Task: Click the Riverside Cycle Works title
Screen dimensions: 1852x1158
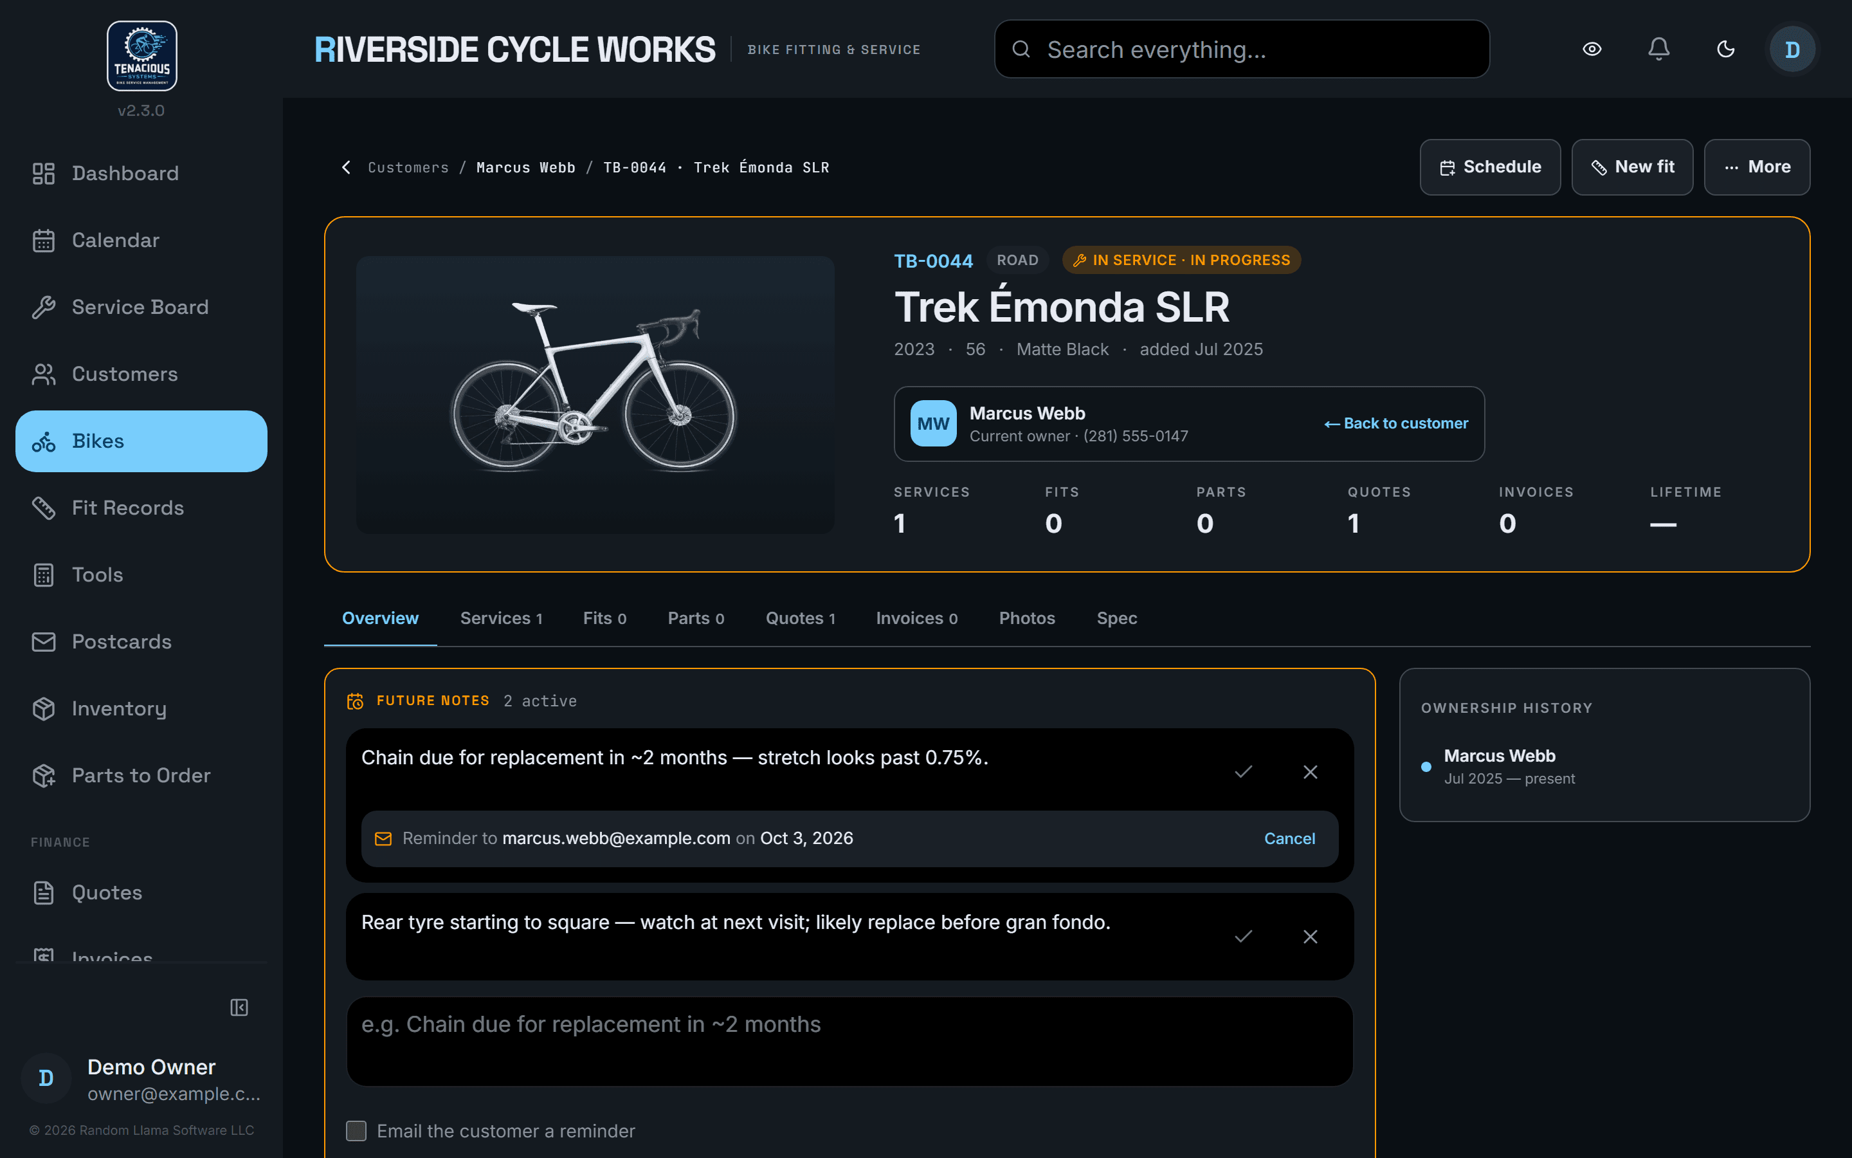Action: pyautogui.click(x=514, y=50)
